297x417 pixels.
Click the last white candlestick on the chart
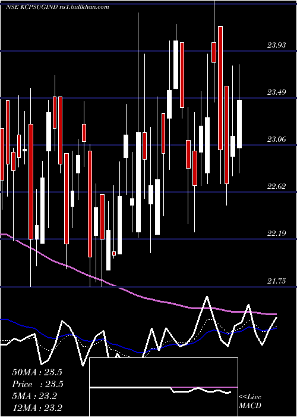[239, 124]
